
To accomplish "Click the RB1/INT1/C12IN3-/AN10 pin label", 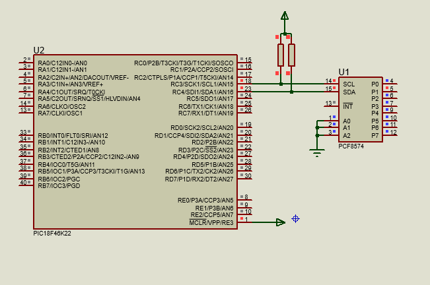I will pos(71,142).
